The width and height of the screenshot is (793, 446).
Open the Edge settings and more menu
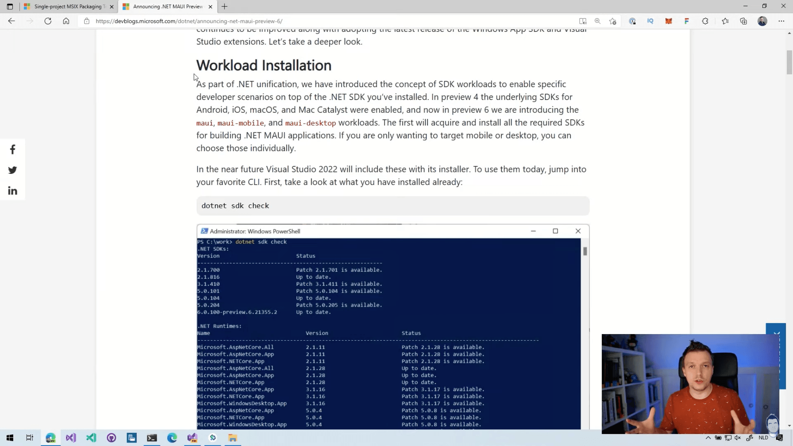pyautogui.click(x=781, y=21)
